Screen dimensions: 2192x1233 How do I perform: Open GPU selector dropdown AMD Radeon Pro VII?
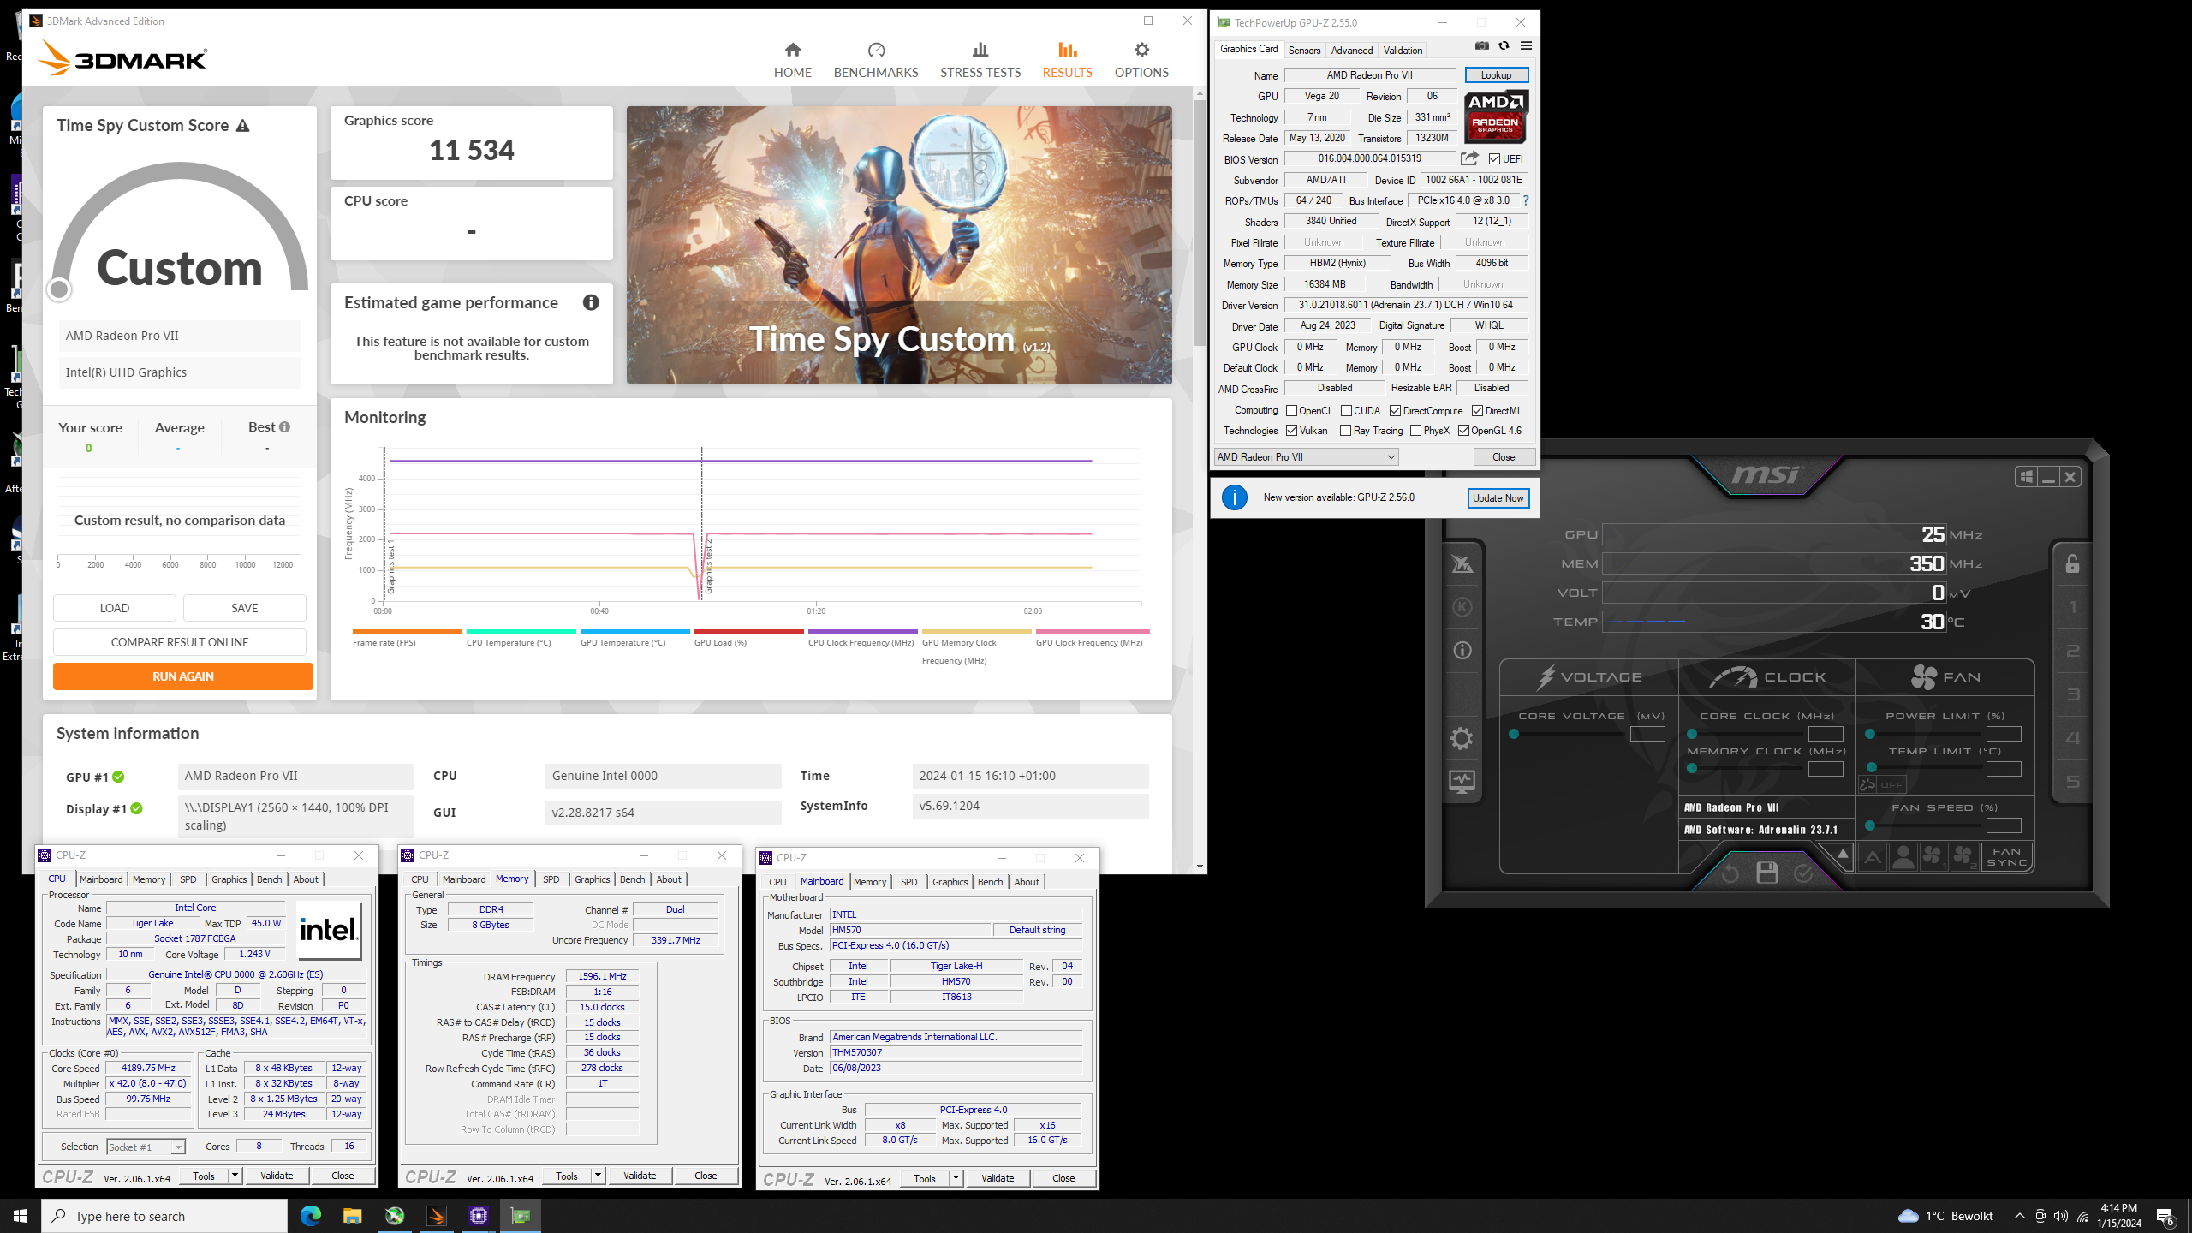[1306, 457]
